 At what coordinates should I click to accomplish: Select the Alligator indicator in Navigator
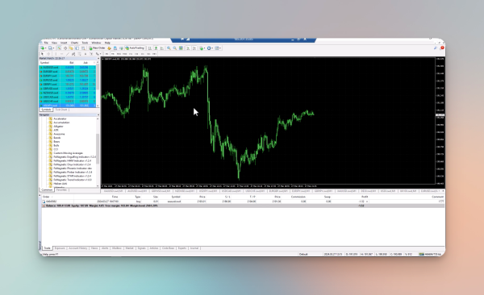pyautogui.click(x=58, y=127)
